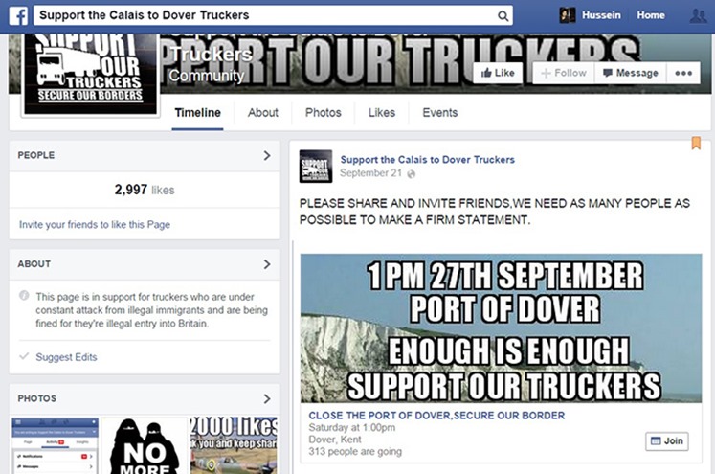The width and height of the screenshot is (715, 474).
Task: Expand the About section chevron
Action: [267, 264]
